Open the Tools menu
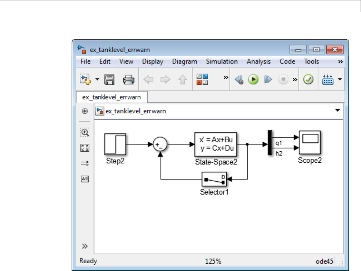 [x=312, y=62]
